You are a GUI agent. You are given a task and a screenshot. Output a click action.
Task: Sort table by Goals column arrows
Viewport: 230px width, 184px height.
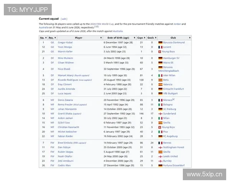tap(156, 38)
